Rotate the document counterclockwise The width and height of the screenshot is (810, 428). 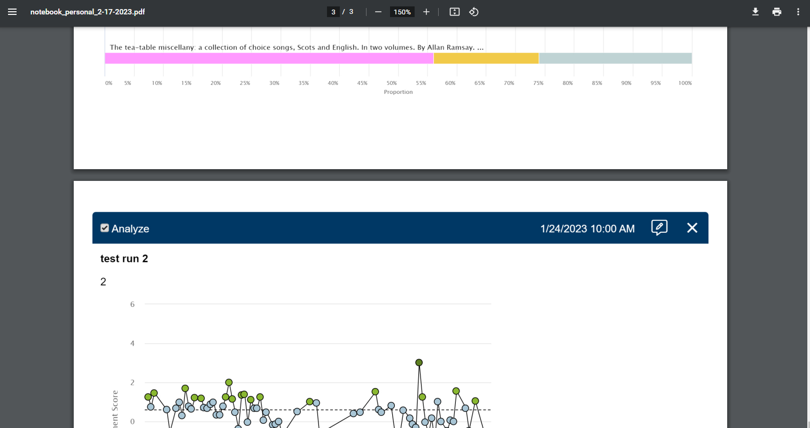[474, 12]
